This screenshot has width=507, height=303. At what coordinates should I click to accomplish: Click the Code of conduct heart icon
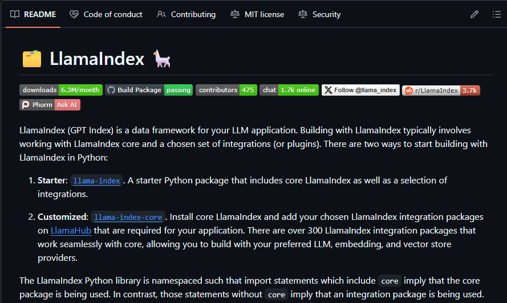(x=74, y=14)
